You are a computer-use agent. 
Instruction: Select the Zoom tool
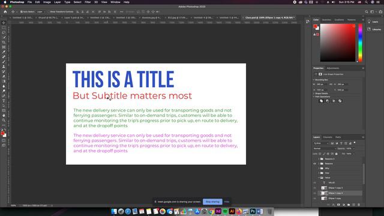[4, 120]
